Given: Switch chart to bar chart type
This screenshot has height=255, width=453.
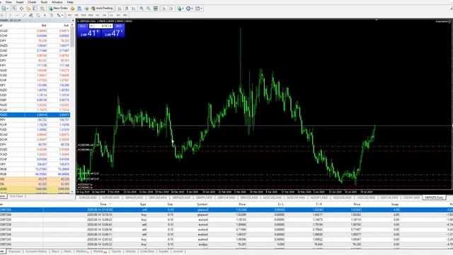Looking at the screenshot, I should [120, 8].
